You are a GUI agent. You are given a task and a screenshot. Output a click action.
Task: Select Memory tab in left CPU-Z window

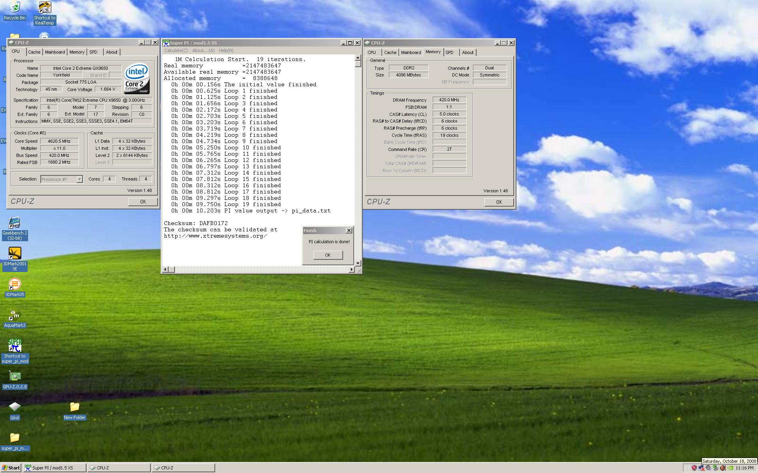(x=77, y=52)
